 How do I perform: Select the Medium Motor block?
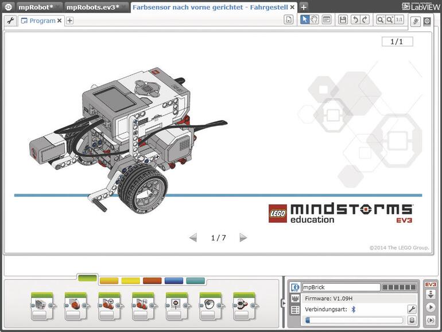tap(41, 306)
